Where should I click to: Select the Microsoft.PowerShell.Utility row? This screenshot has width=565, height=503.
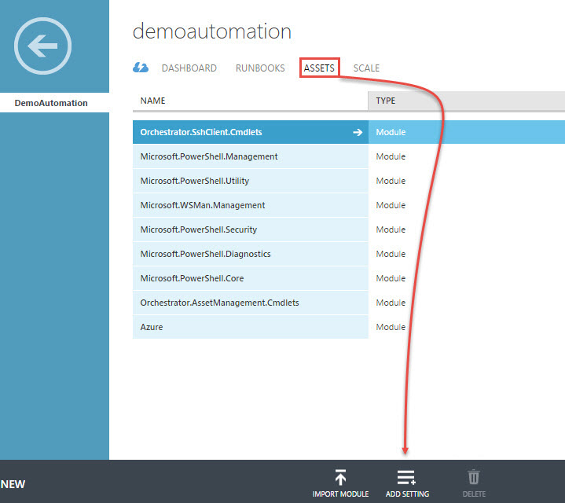[x=348, y=181]
